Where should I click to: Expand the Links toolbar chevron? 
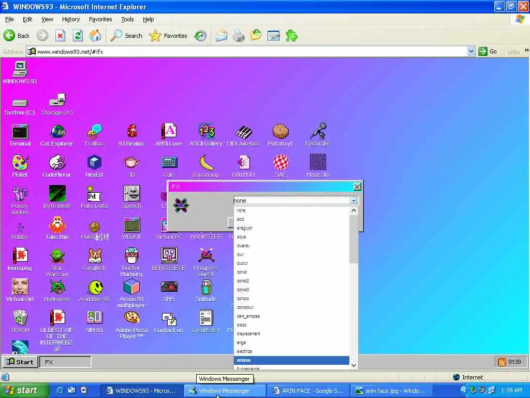click(x=526, y=50)
